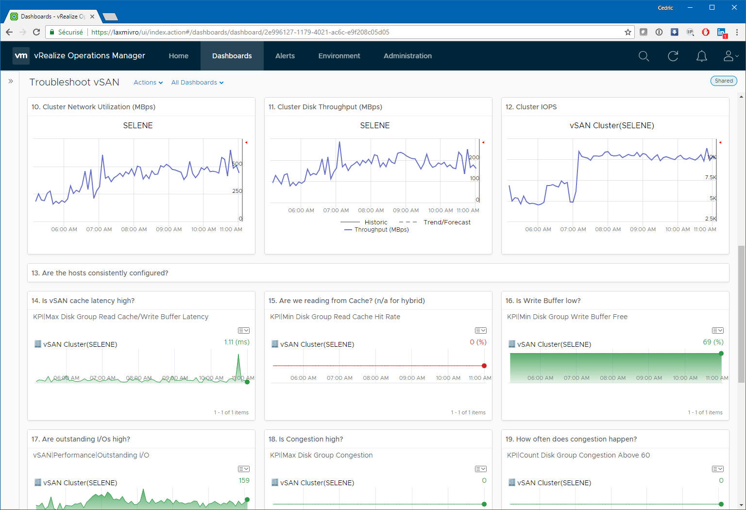The width and height of the screenshot is (746, 510).
Task: Expand the All Dashboards dropdown
Action: pyautogui.click(x=197, y=83)
